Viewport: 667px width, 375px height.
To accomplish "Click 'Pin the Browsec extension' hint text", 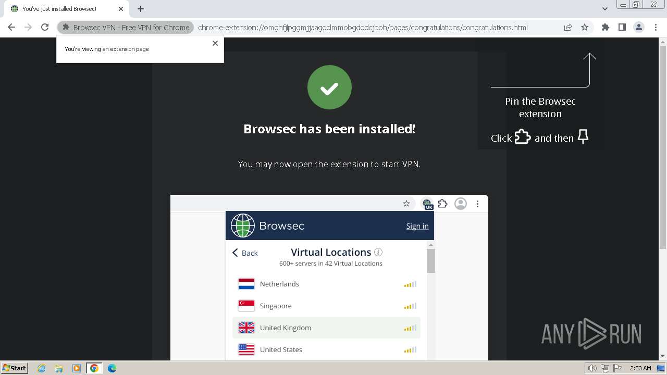I will pyautogui.click(x=540, y=107).
